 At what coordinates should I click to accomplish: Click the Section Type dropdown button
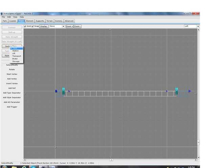12,46
